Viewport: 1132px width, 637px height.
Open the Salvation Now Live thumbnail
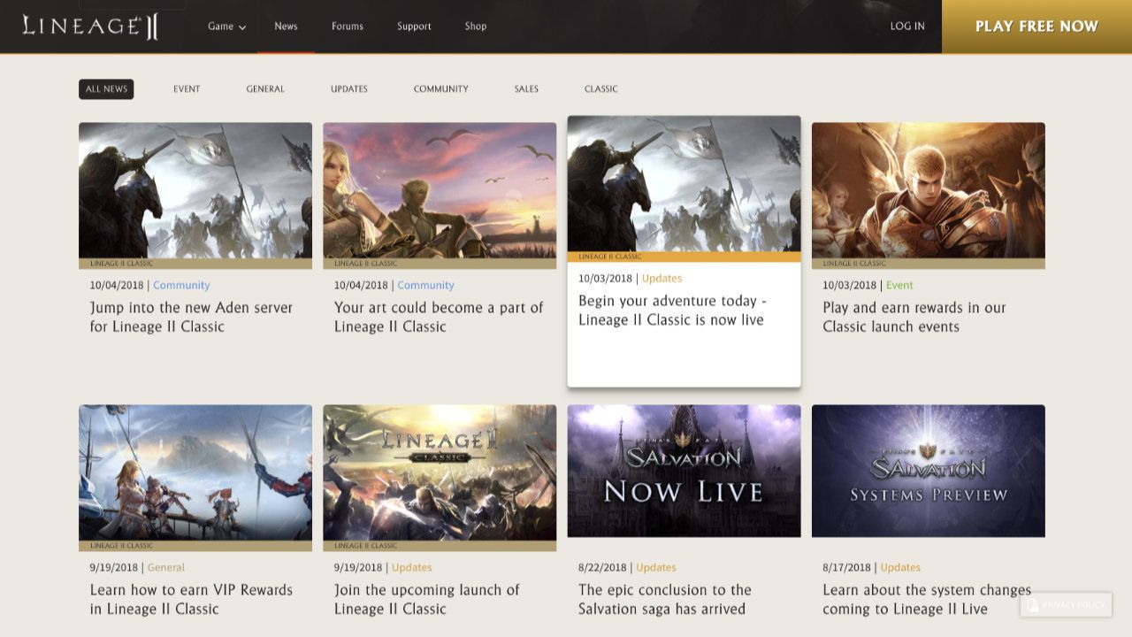[x=684, y=471]
